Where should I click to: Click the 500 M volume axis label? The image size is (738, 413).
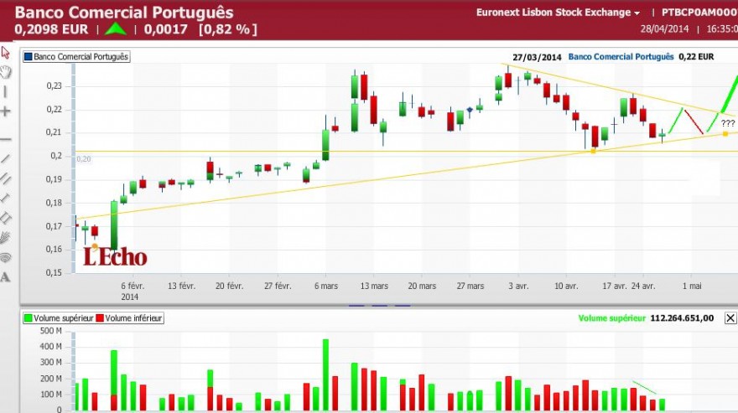(x=51, y=331)
